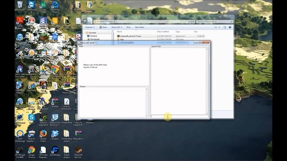The height and width of the screenshot is (161, 287).
Task: Click Open in the Explorer toolbar
Action: pos(103,27)
